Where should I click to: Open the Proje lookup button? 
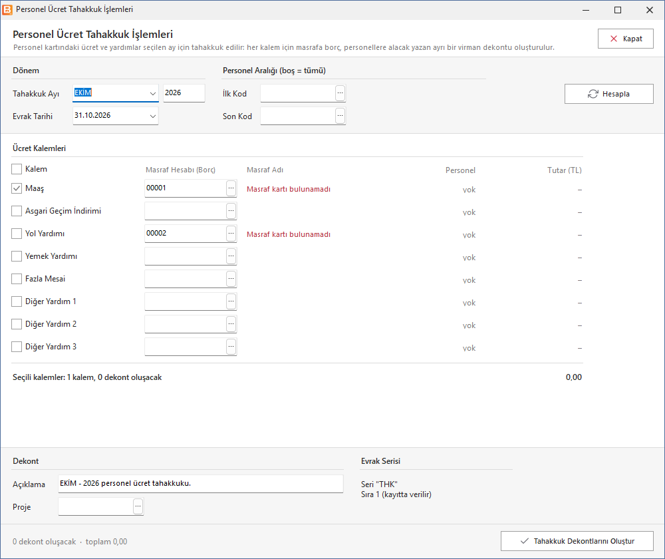tap(138, 506)
